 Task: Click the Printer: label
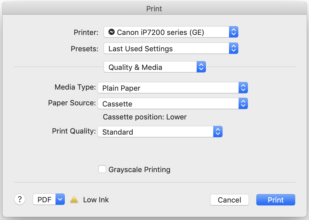(x=86, y=32)
